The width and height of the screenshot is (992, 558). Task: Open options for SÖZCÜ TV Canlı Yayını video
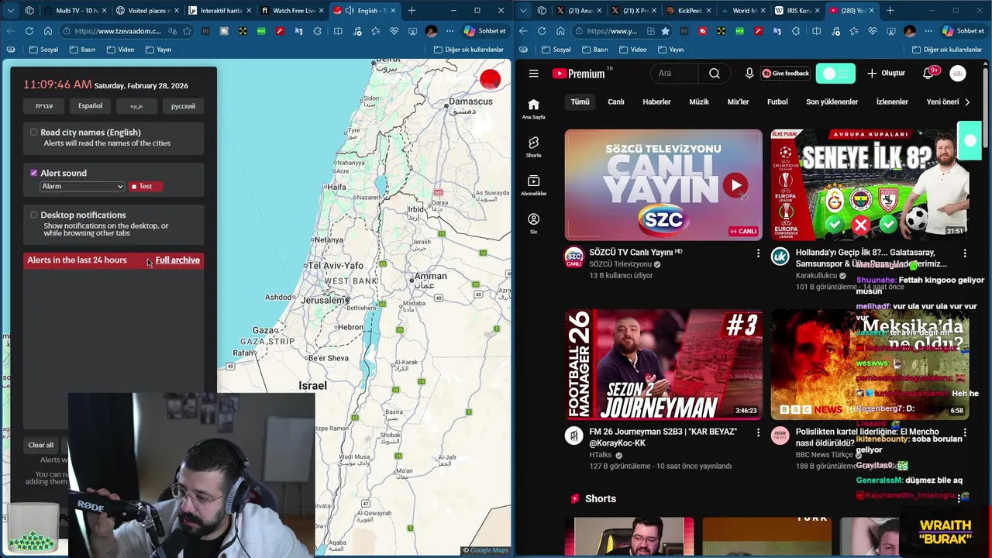pos(758,253)
